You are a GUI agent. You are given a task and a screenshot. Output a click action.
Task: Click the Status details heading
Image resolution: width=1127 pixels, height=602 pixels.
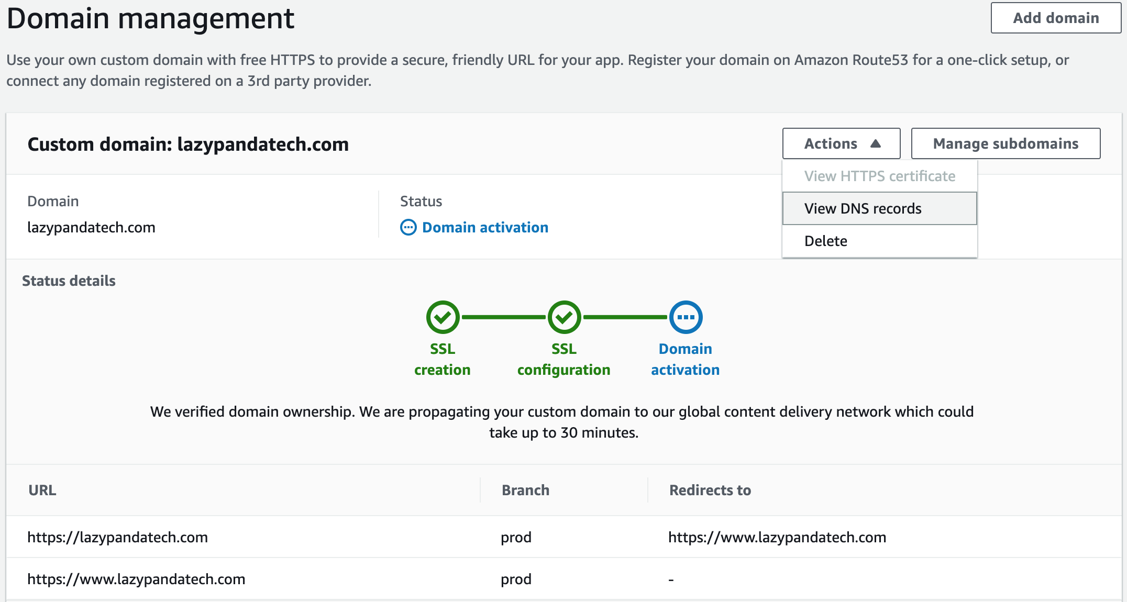pos(69,281)
